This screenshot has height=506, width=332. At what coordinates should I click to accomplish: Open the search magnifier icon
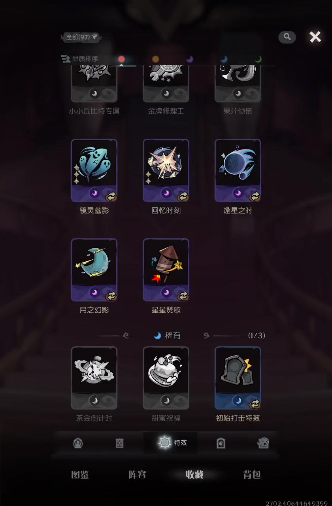[287, 37]
